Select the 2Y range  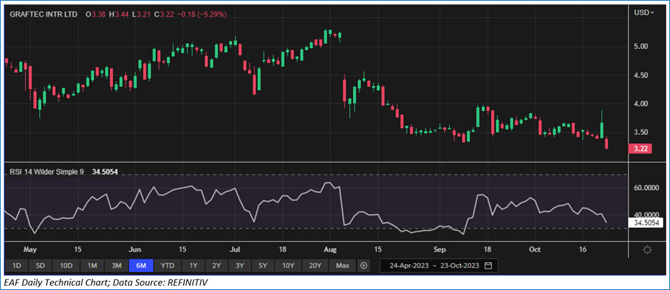tap(217, 266)
